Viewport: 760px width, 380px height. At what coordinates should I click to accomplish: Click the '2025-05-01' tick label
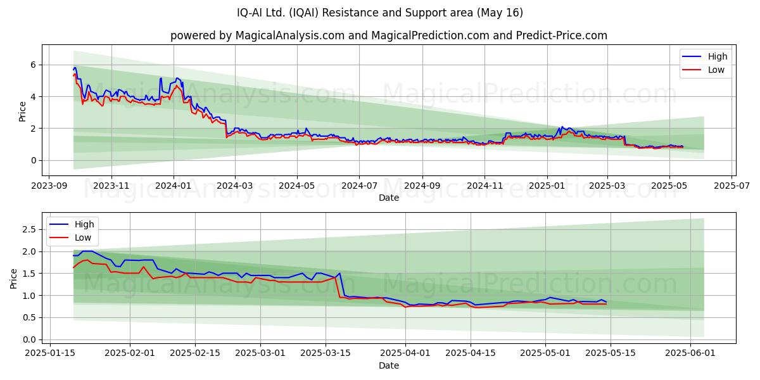[x=545, y=354]
